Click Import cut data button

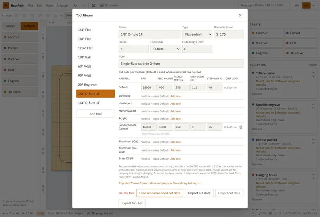[x=199, y=193]
